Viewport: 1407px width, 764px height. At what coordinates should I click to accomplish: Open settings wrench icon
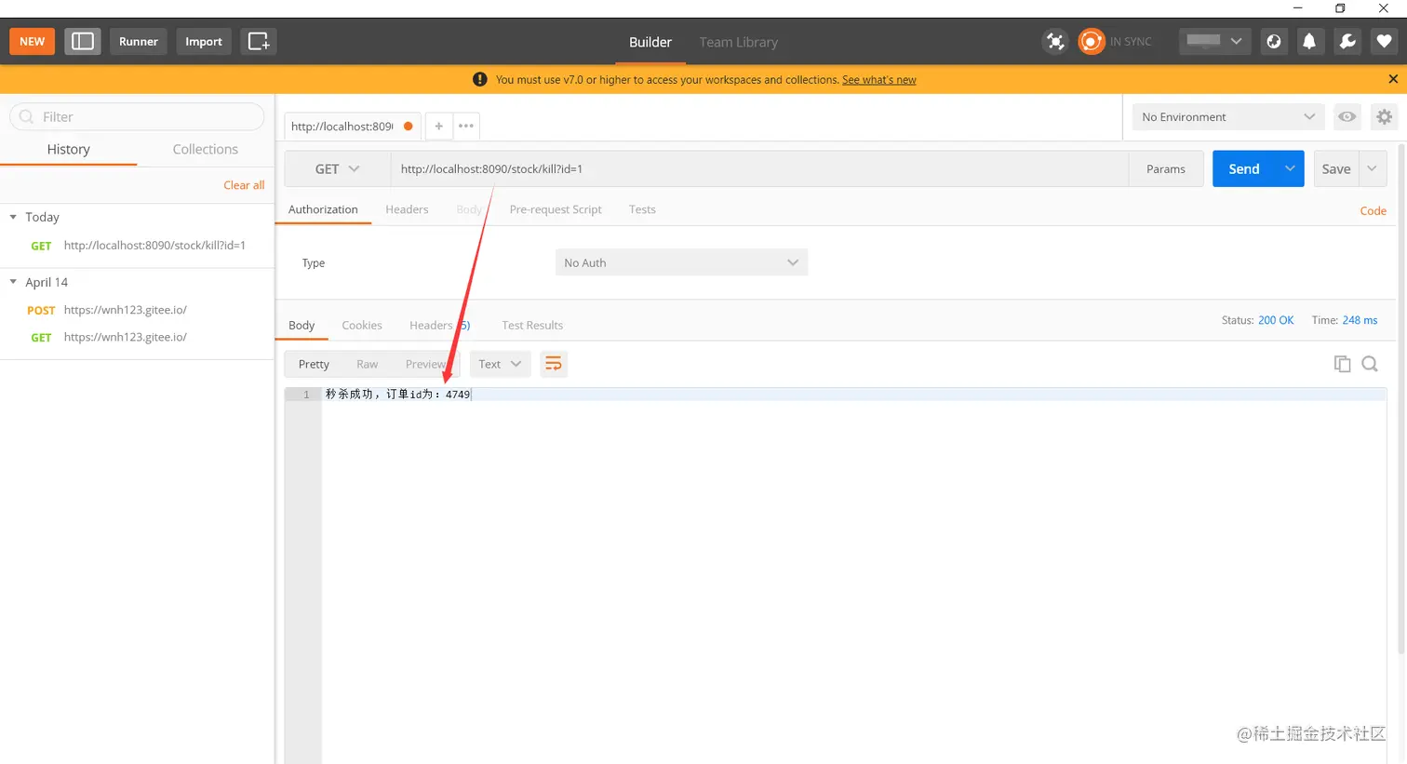click(1347, 41)
